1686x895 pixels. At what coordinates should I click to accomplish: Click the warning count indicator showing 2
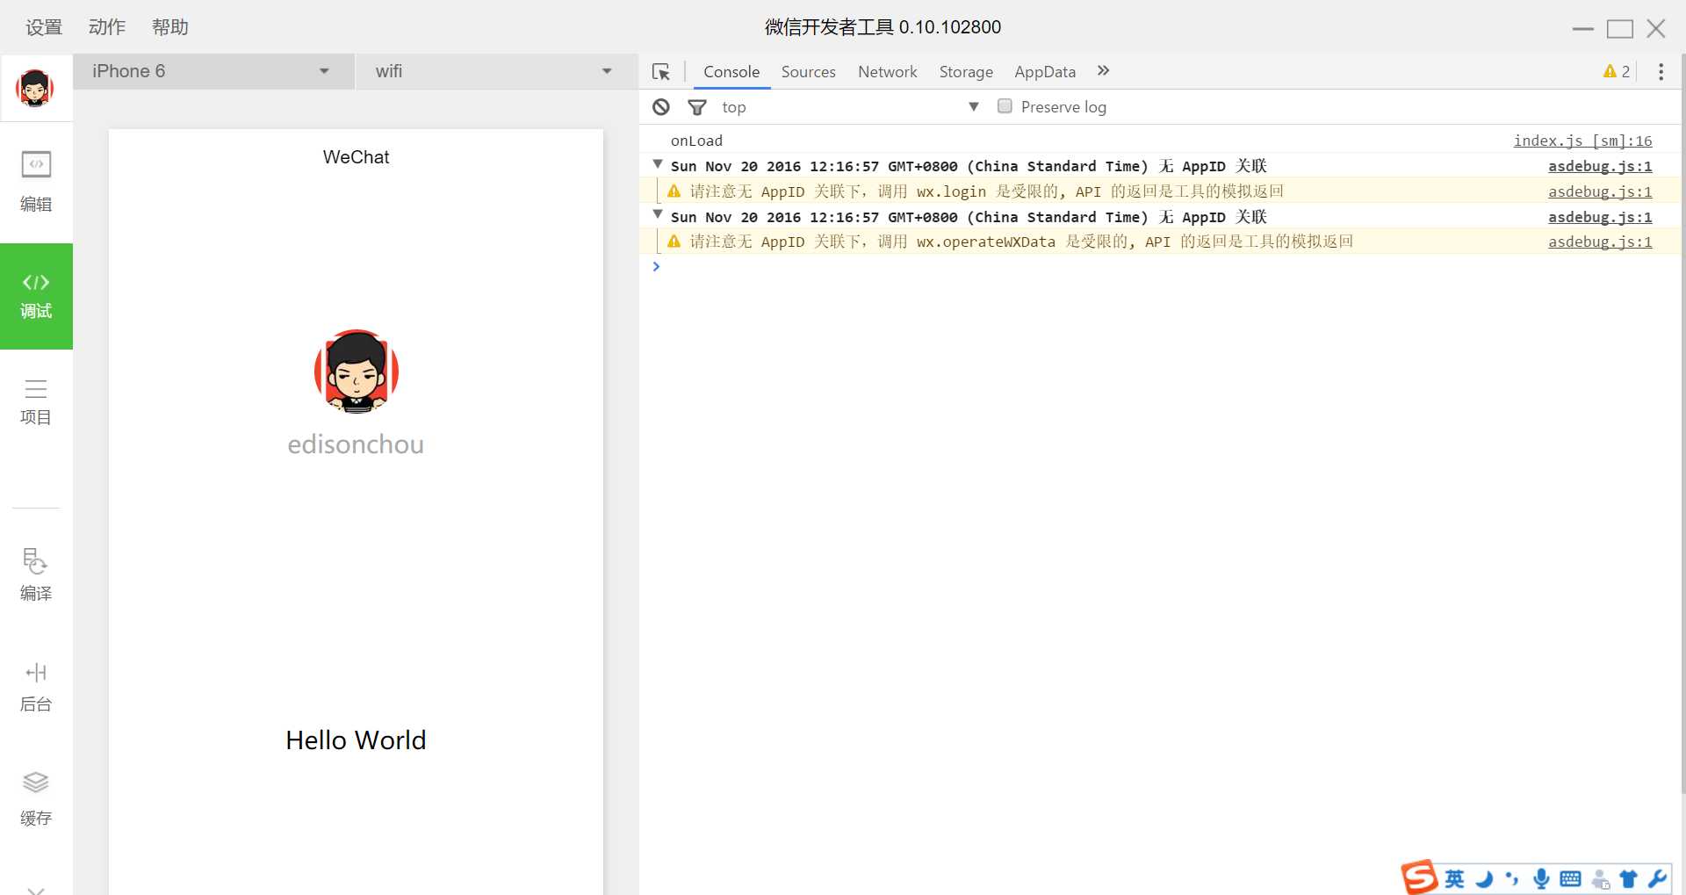(1617, 72)
